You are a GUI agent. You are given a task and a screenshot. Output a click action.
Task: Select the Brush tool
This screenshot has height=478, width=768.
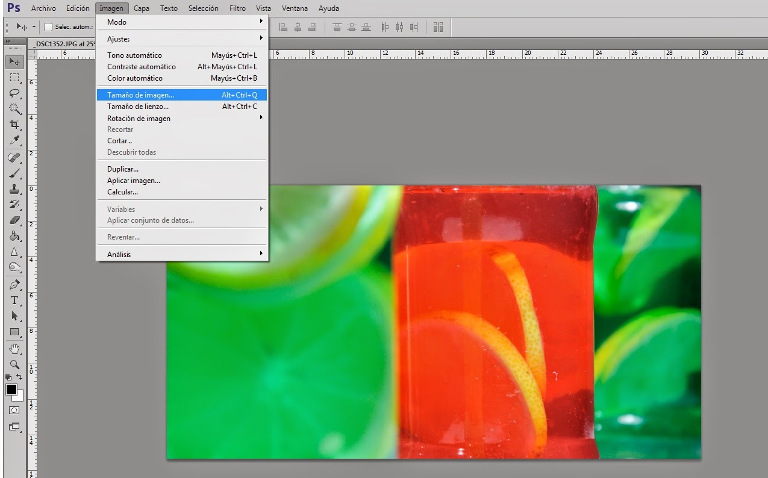point(14,173)
